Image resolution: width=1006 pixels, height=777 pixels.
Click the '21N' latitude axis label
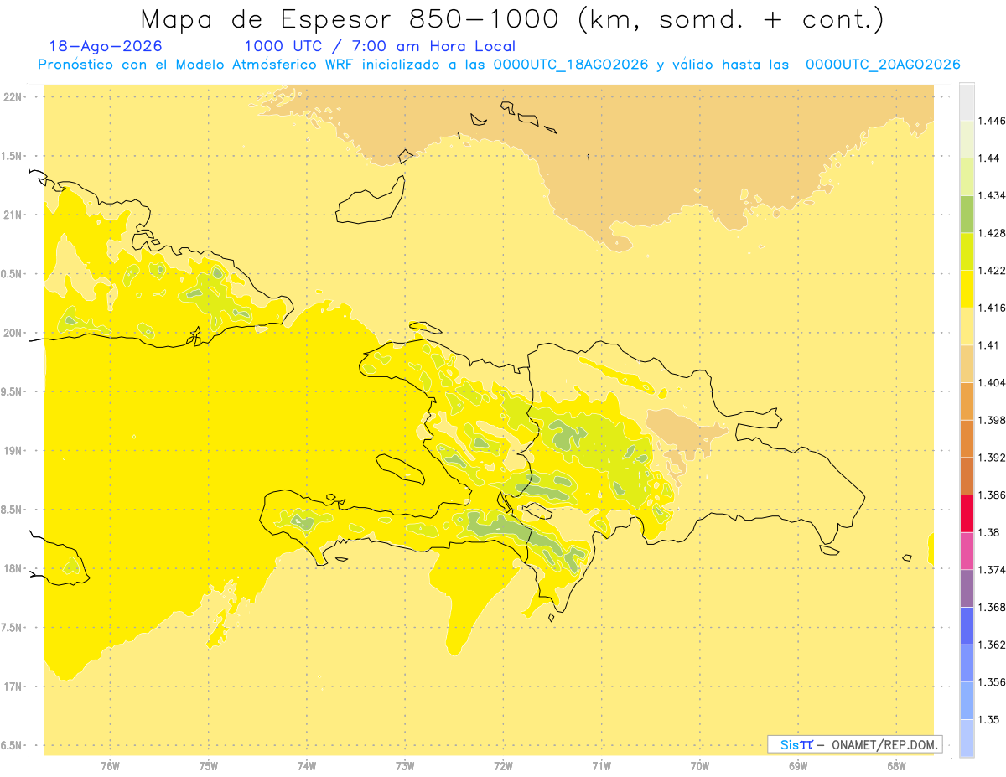(x=13, y=215)
